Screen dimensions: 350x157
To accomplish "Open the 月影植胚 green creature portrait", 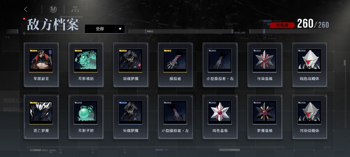I will point(86,61).
